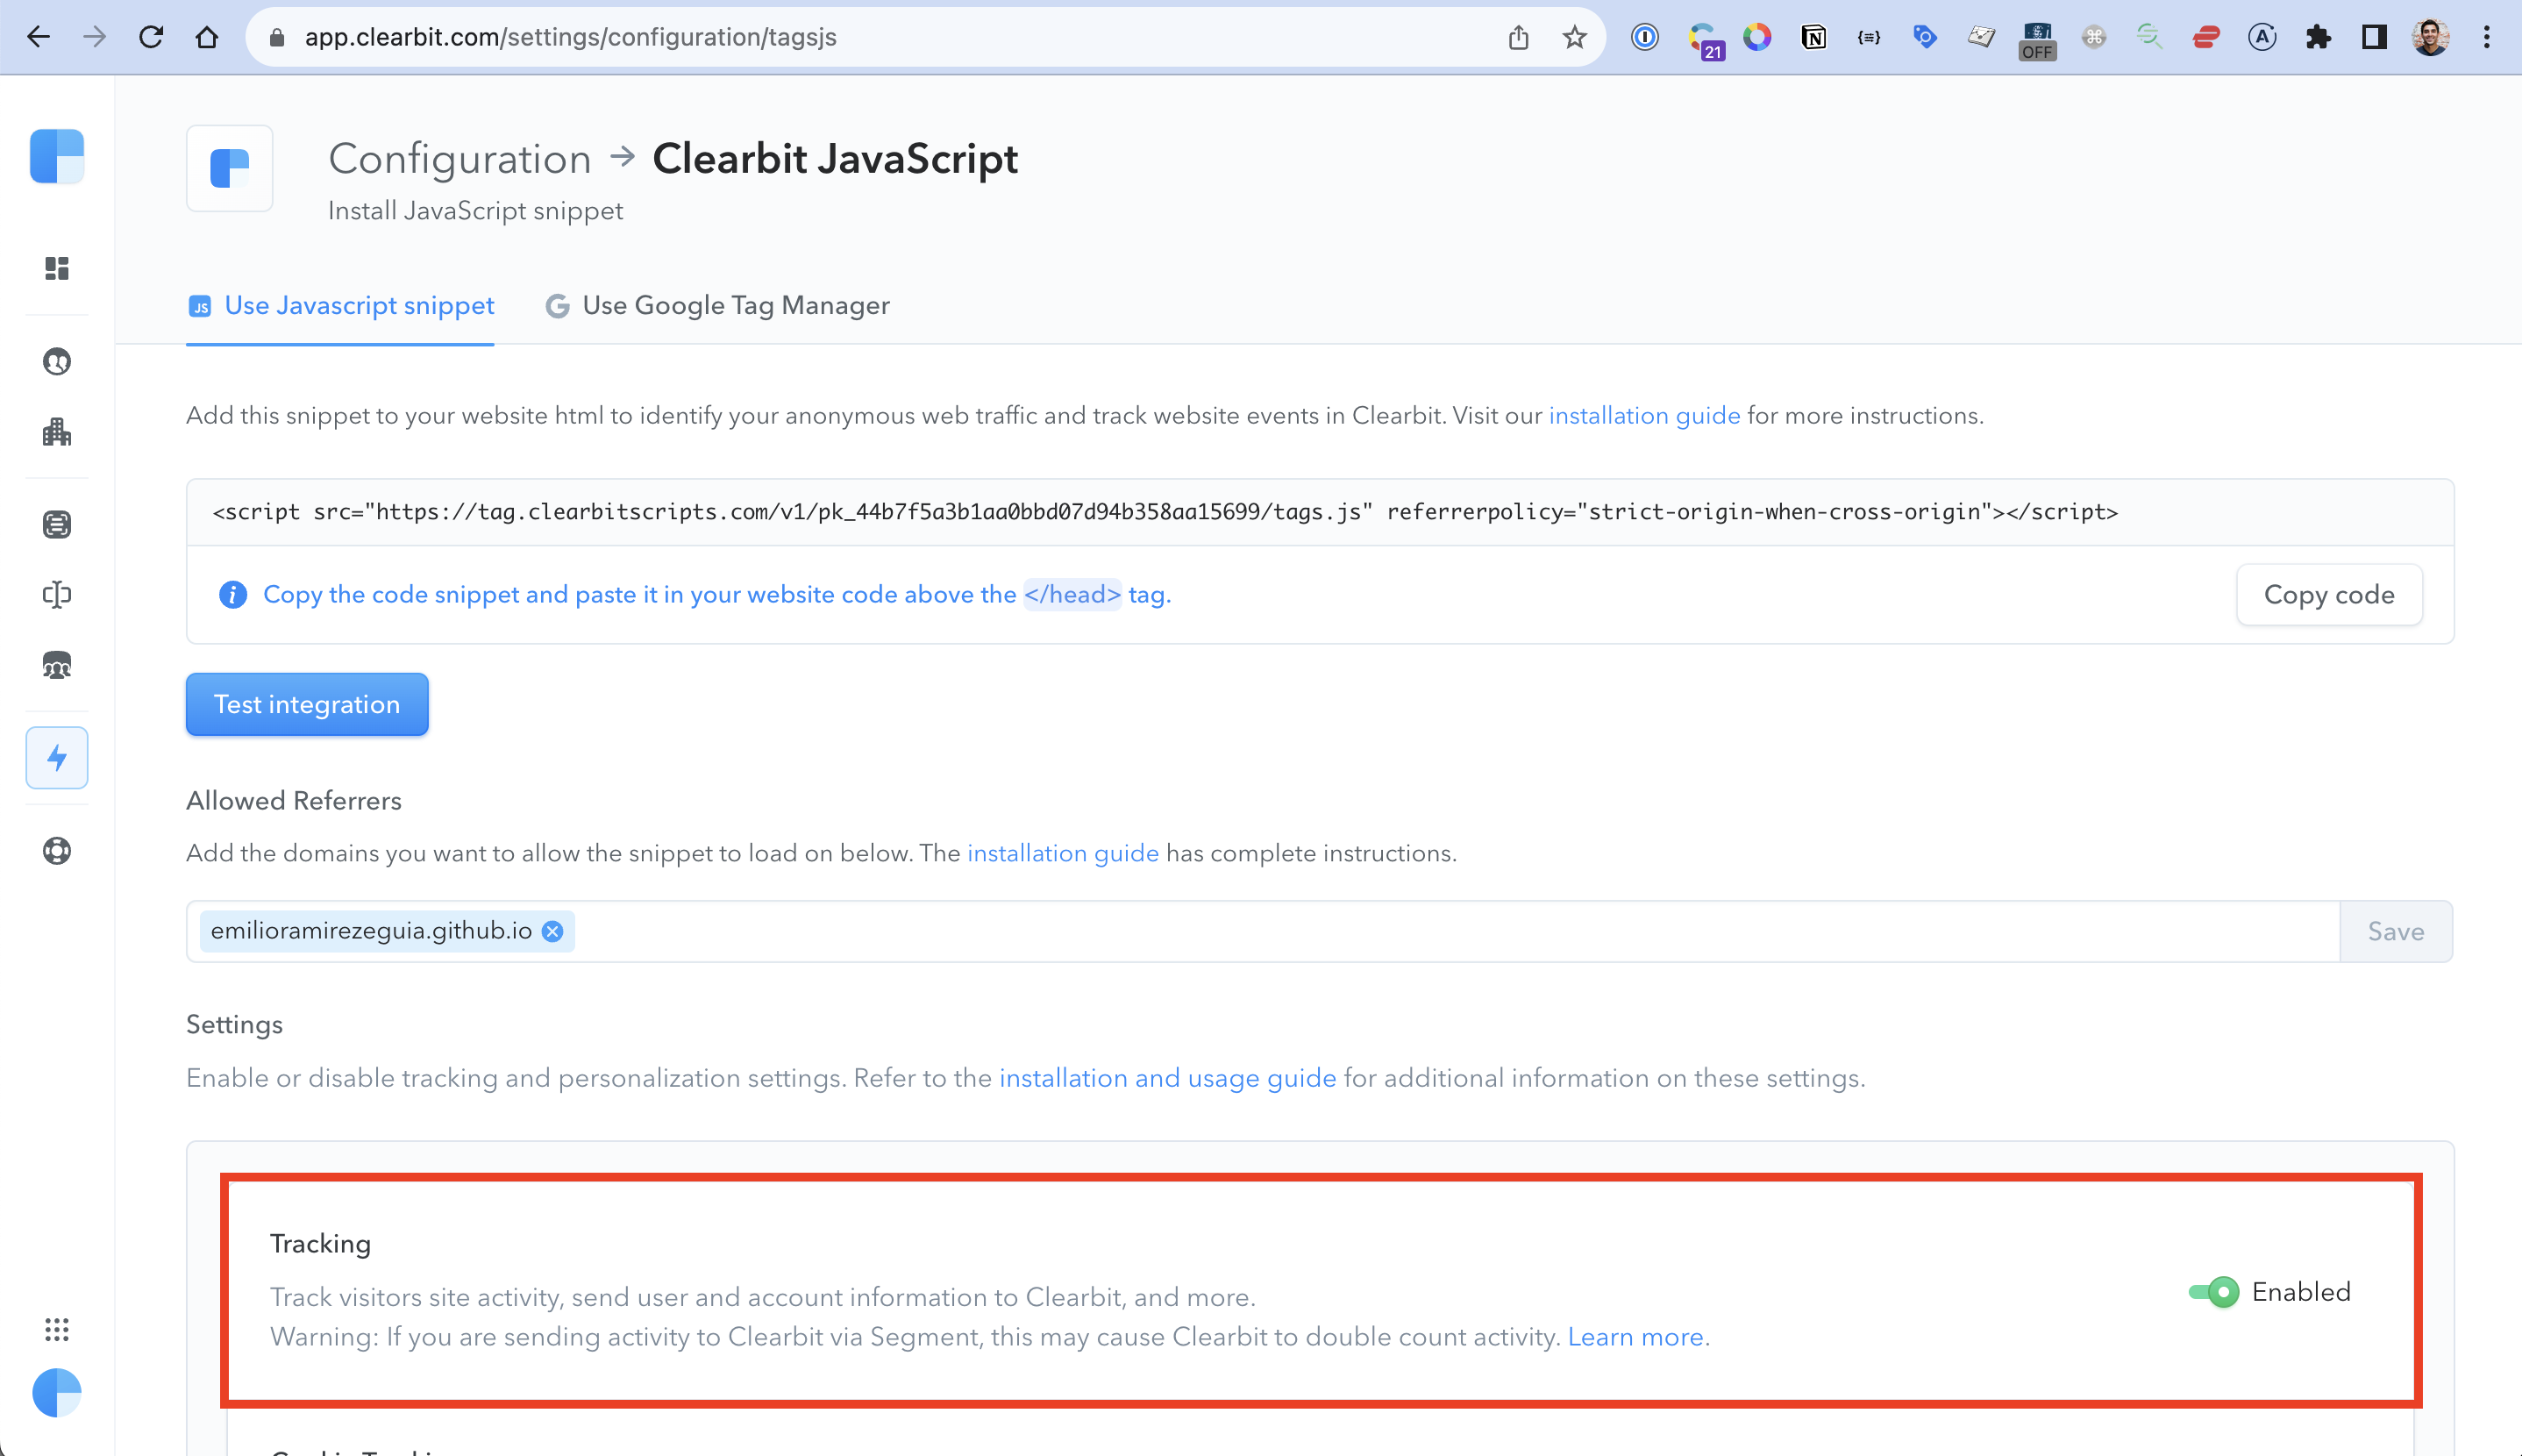2522x1456 pixels.
Task: Click the Tracking setting title
Action: [x=320, y=1243]
